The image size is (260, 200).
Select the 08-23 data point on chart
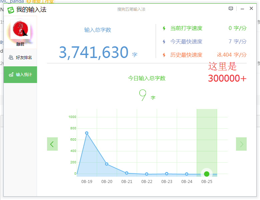coord(167,174)
